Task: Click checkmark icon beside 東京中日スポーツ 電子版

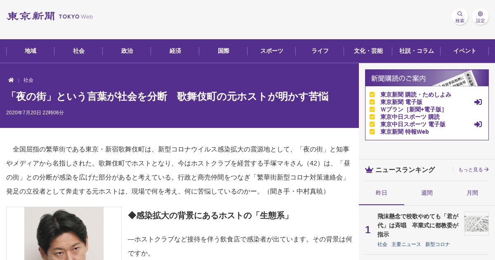Action: [372, 124]
